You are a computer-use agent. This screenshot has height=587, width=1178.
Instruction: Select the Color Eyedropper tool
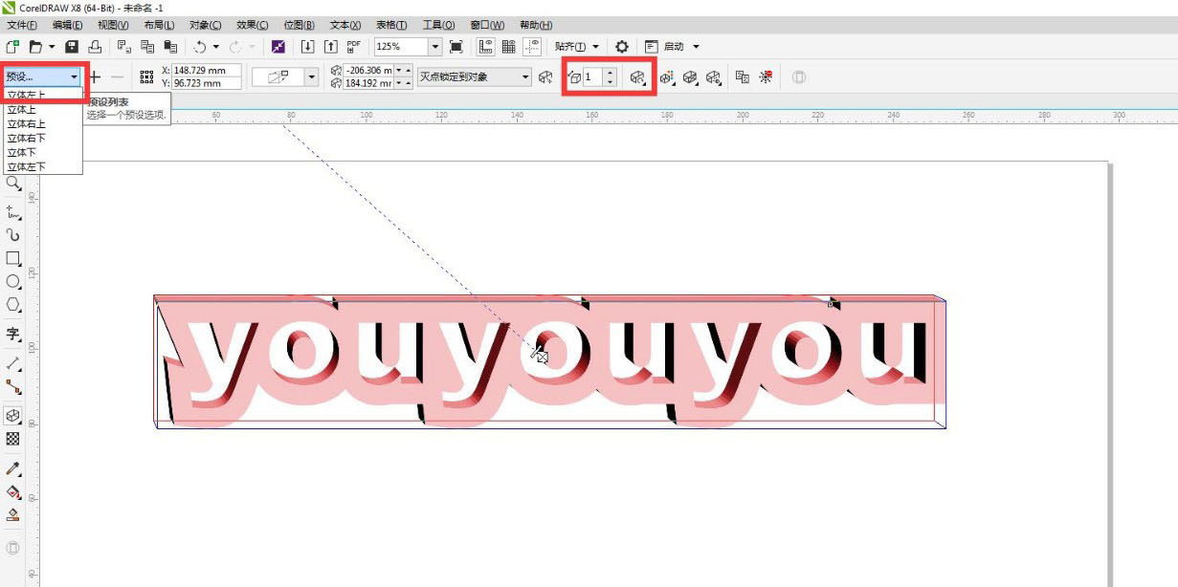coord(13,468)
